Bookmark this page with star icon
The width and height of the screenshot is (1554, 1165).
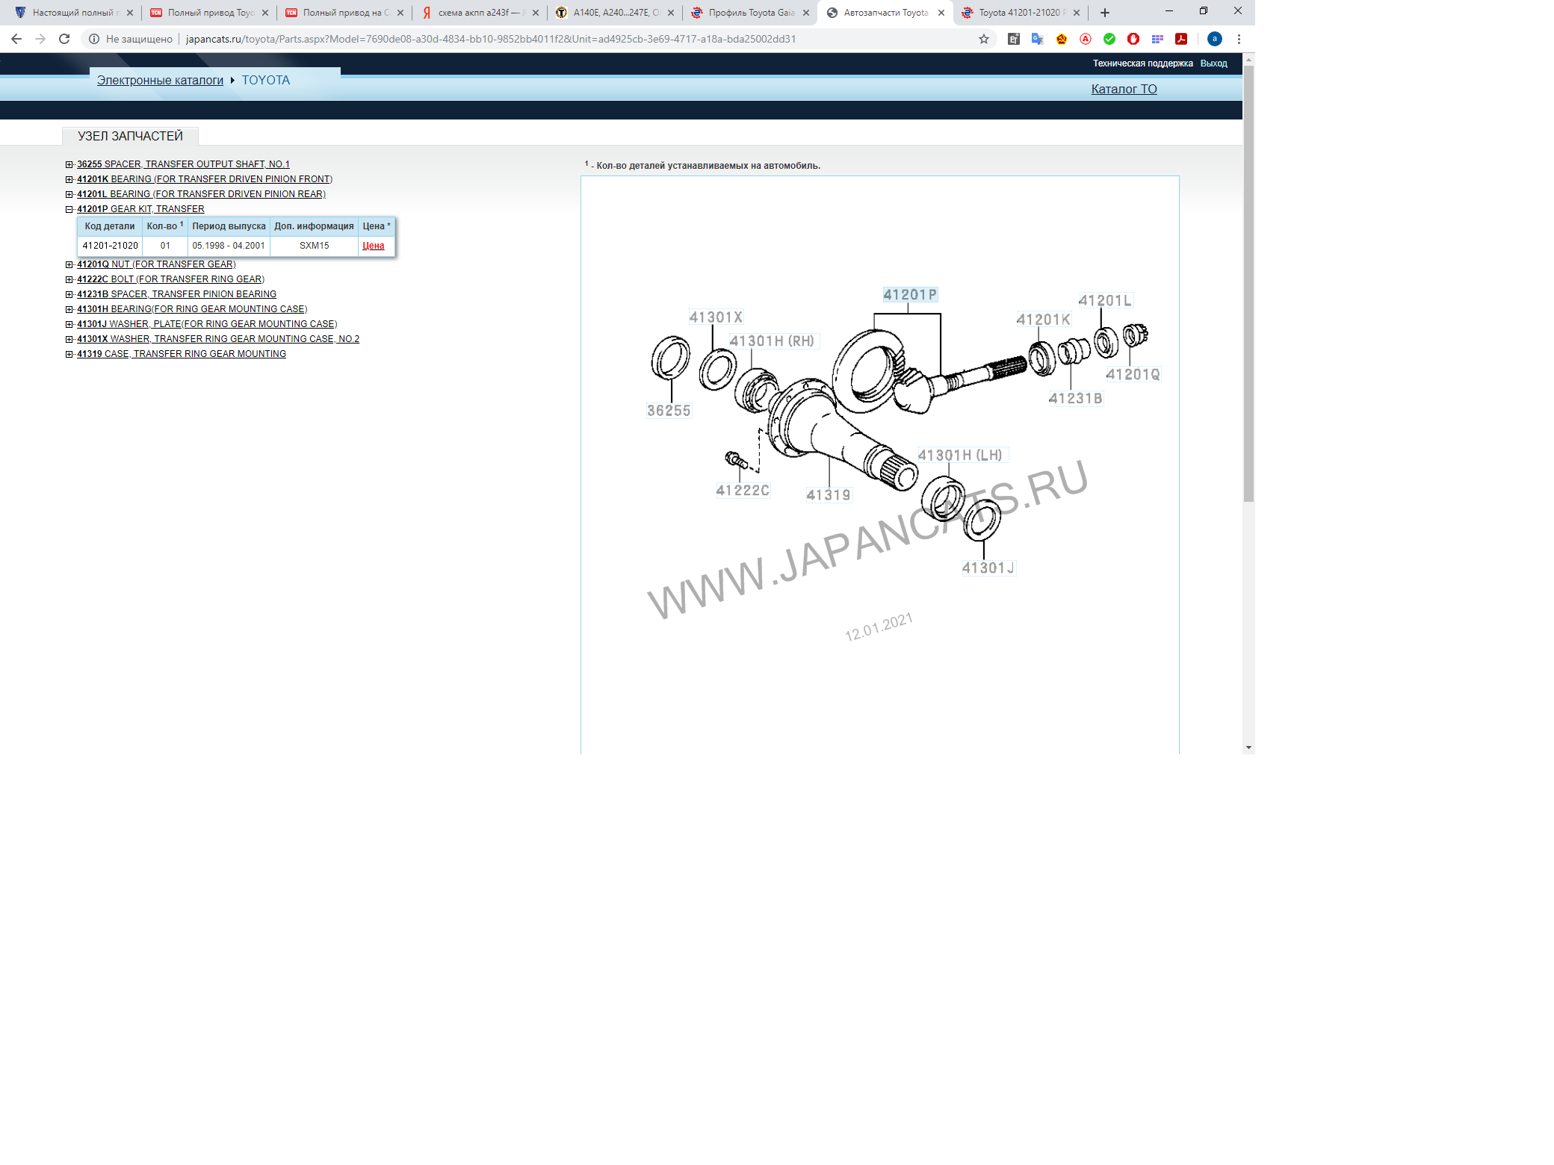(x=984, y=39)
